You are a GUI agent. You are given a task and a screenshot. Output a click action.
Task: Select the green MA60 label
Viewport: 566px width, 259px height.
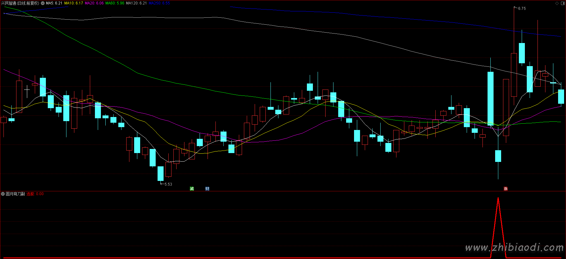(x=115, y=3)
